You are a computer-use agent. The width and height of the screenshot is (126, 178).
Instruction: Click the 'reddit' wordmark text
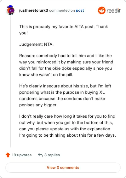113,10
